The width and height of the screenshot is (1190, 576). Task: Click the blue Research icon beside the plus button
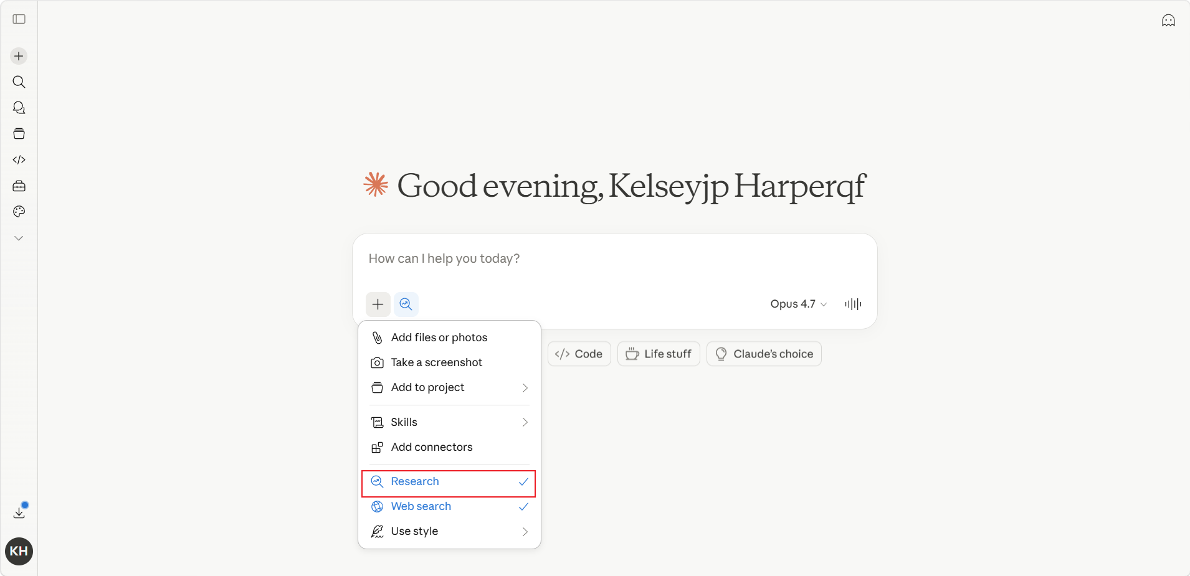tap(406, 304)
